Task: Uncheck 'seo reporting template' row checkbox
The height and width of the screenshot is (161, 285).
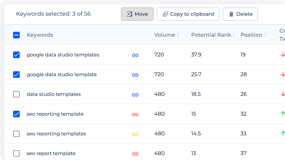Action: pos(16,114)
